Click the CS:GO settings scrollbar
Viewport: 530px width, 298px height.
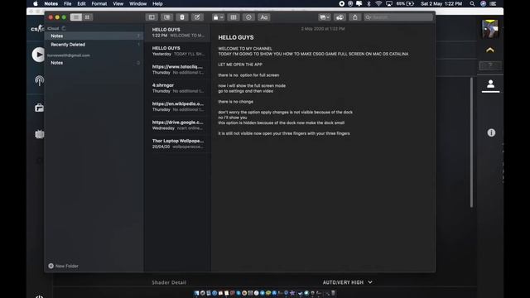pos(471,142)
